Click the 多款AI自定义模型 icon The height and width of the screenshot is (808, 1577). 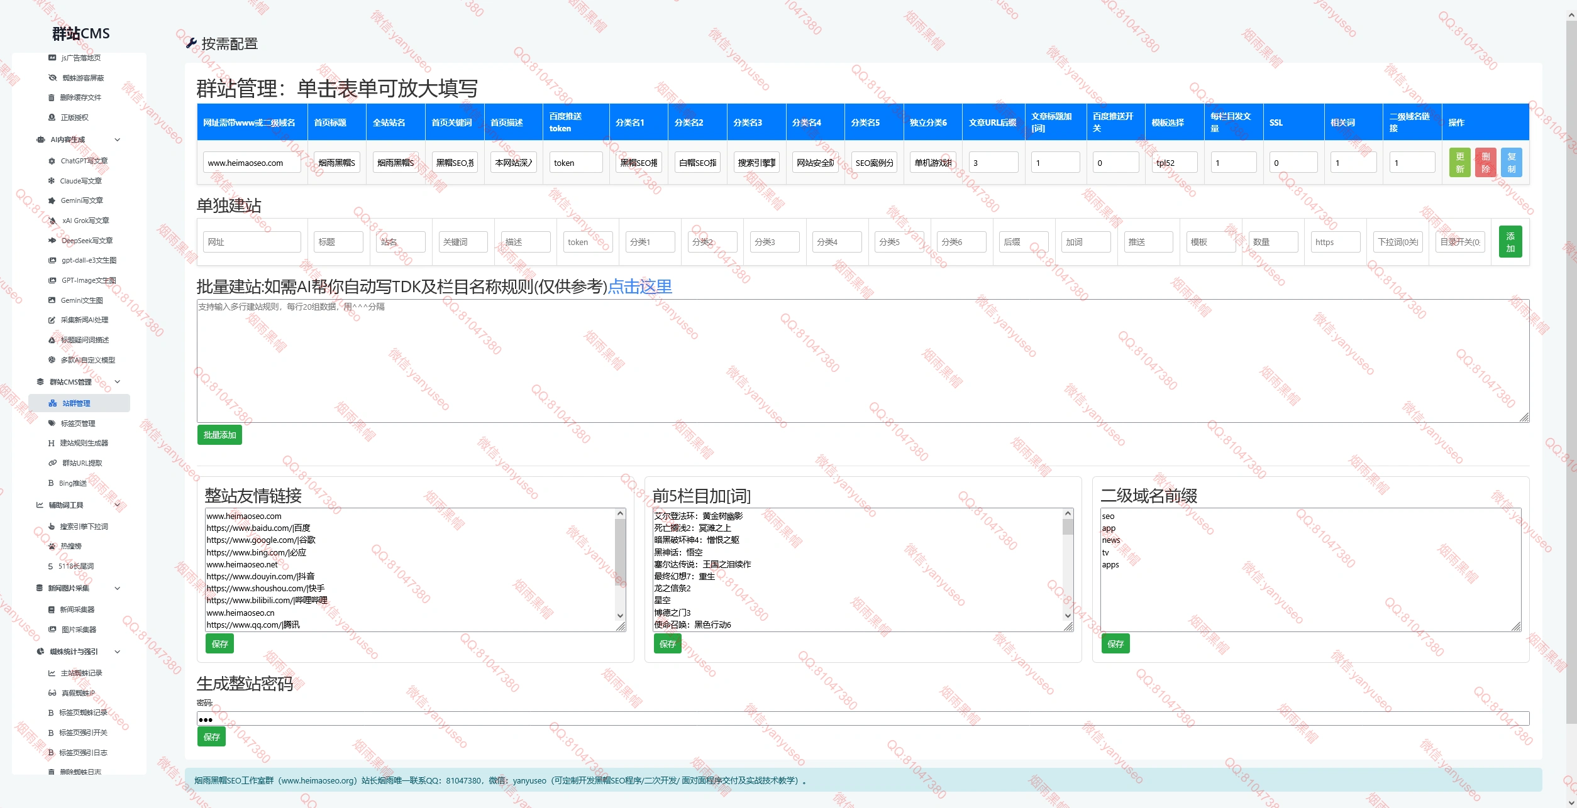[52, 360]
